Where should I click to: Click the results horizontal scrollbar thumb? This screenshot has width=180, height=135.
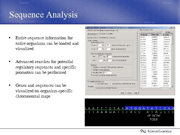pos(151,88)
